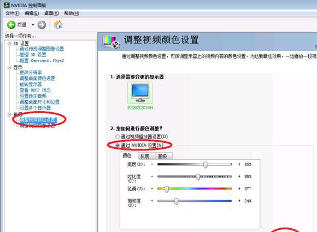317x232 pixels.
Task: Click the video color settings header icon
Action: (x=111, y=42)
